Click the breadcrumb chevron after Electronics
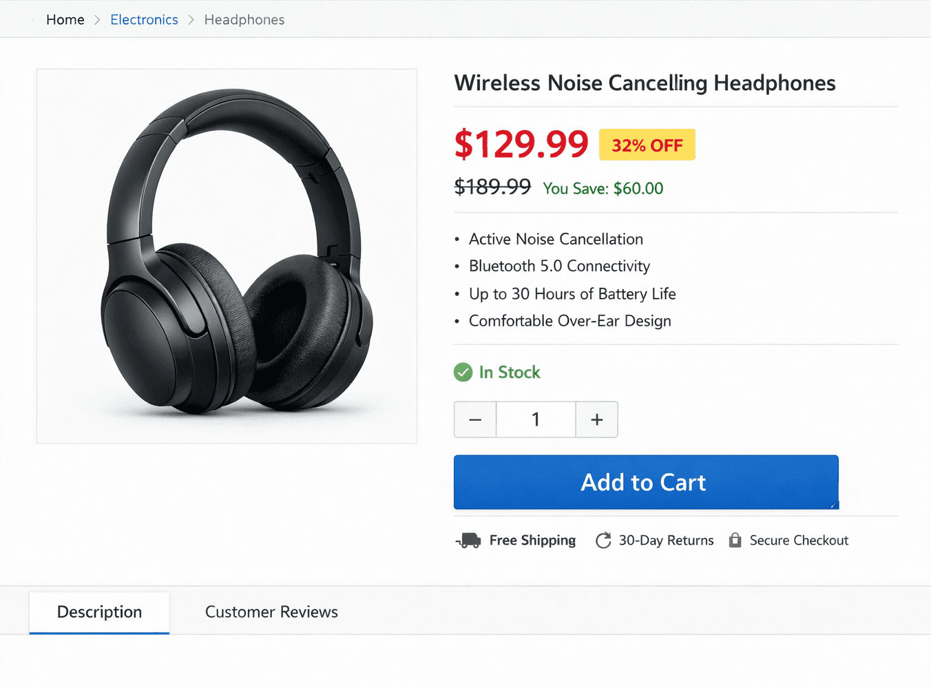Image resolution: width=931 pixels, height=688 pixels. (191, 19)
